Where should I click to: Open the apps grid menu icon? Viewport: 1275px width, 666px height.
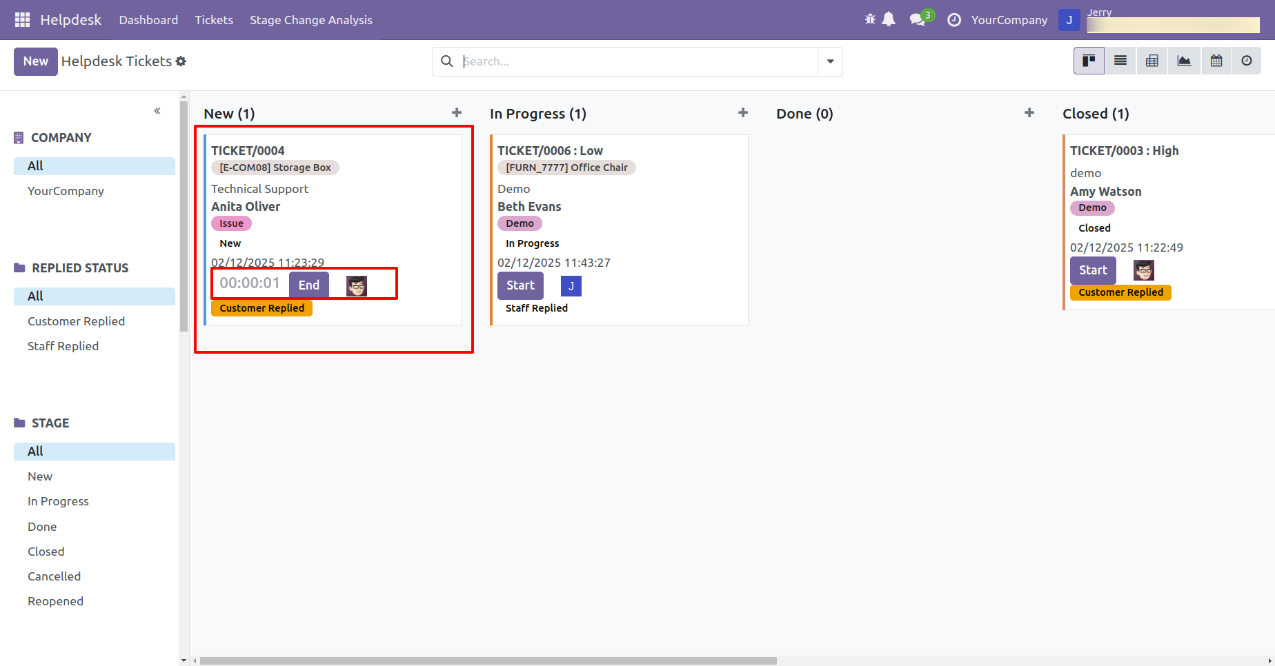tap(22, 20)
